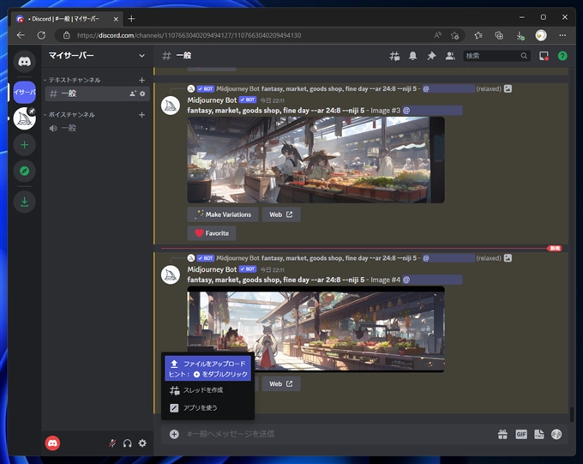Focus the 検索 search box
Screen dimensions: 583x464
pos(496,56)
